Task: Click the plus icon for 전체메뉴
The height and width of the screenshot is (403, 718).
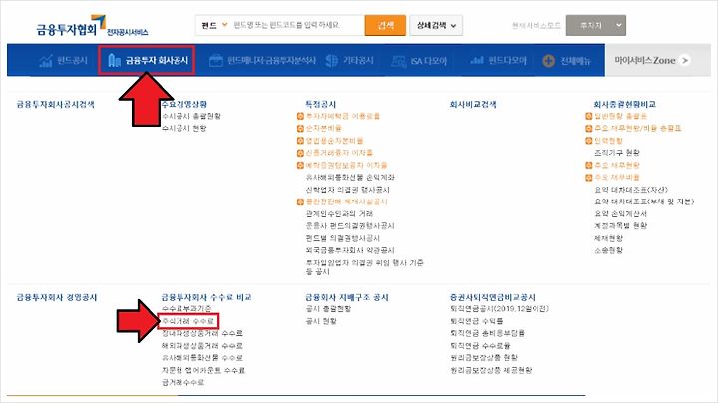Action: (548, 61)
